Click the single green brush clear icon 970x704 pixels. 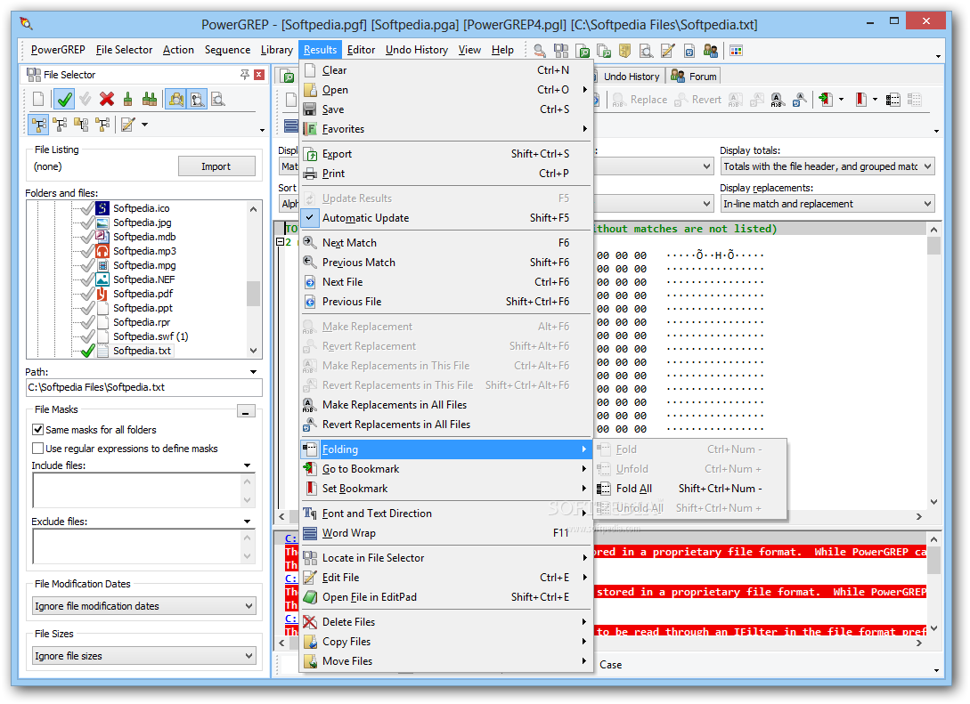pyautogui.click(x=127, y=99)
